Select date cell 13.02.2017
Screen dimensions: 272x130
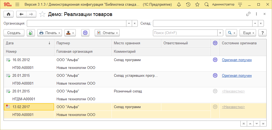(x=29, y=107)
